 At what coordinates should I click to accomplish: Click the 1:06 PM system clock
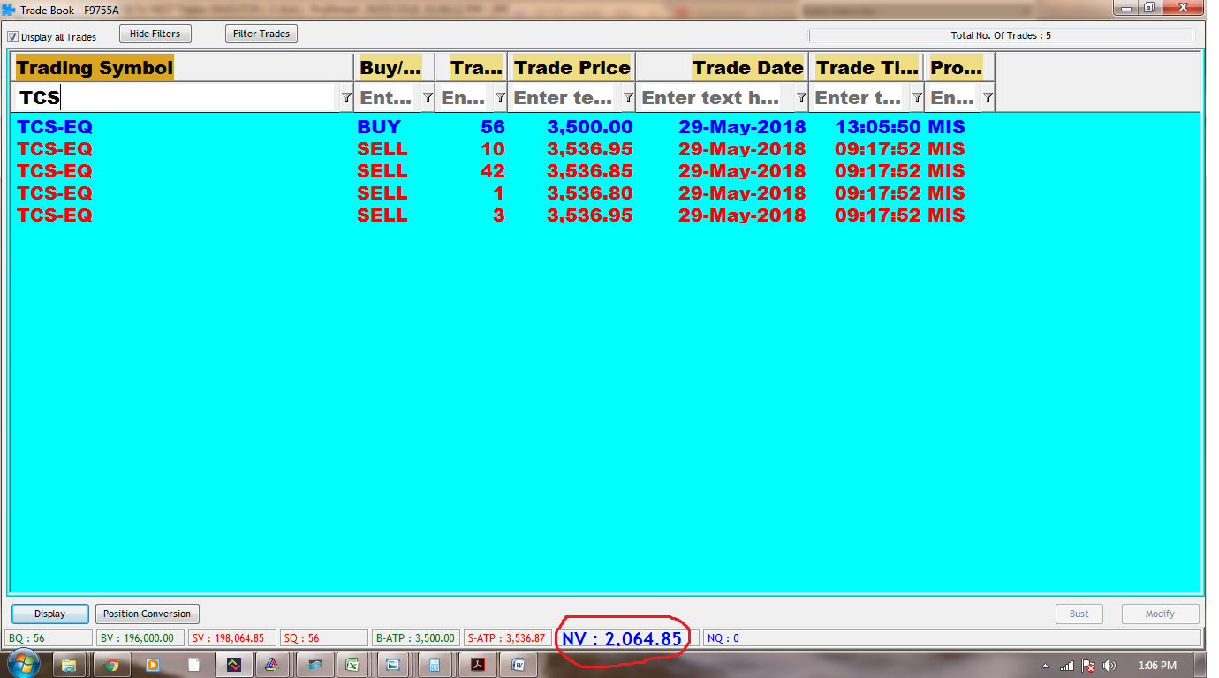tap(1157, 666)
